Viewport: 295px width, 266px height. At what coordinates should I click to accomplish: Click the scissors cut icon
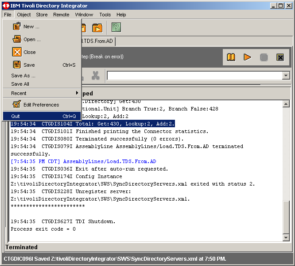point(95,76)
